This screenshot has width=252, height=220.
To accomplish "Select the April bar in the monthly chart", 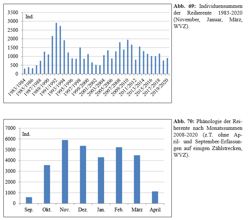I will [x=155, y=198].
